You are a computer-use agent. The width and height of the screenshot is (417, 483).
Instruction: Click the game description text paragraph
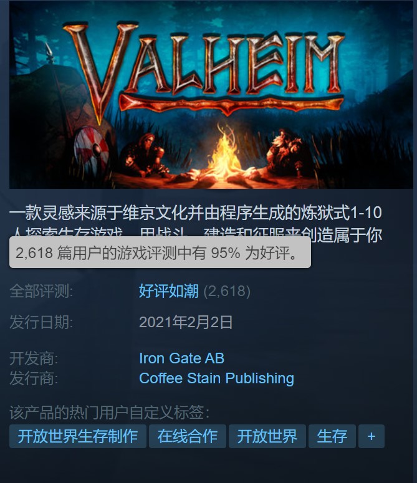coord(196,223)
